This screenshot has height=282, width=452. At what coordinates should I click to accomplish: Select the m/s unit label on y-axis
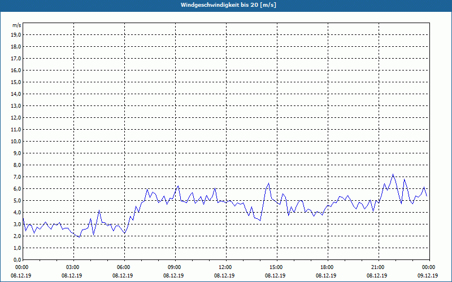(x=17, y=25)
